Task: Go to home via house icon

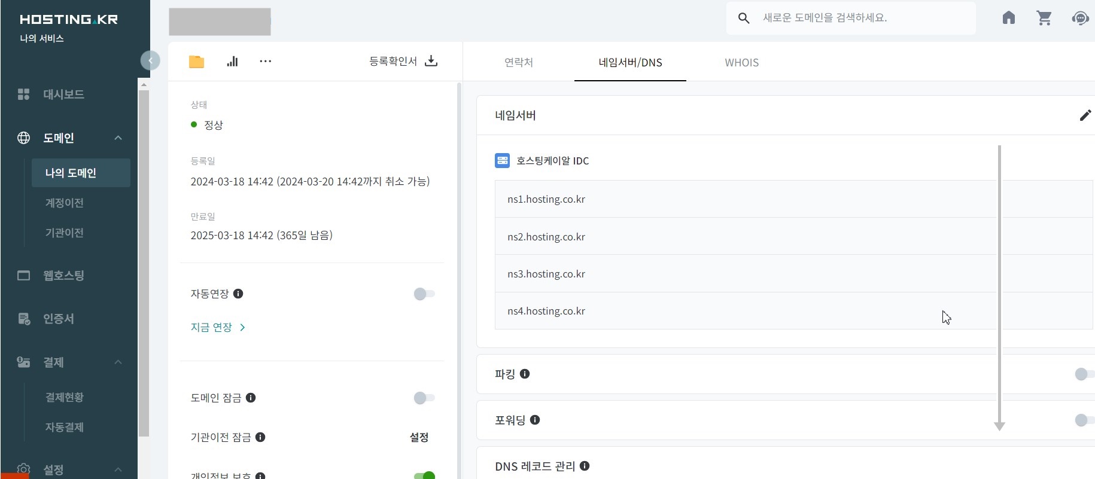Action: point(1009,18)
